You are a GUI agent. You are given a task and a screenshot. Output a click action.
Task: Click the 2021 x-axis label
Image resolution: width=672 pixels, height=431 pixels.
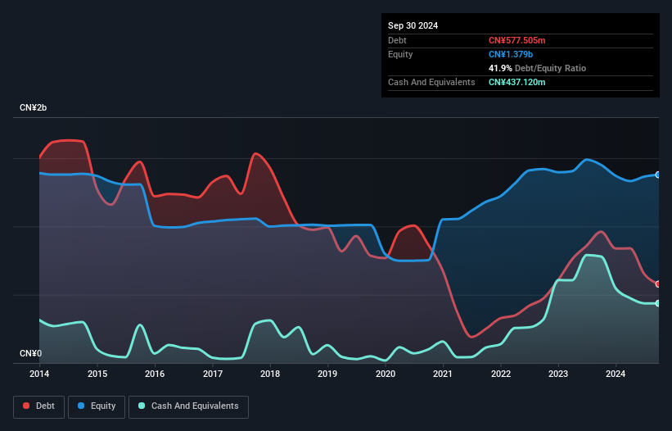[443, 374]
